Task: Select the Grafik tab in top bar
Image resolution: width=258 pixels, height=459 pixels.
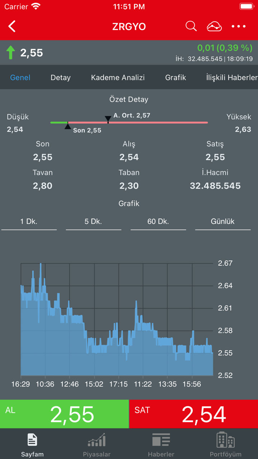Action: point(176,77)
